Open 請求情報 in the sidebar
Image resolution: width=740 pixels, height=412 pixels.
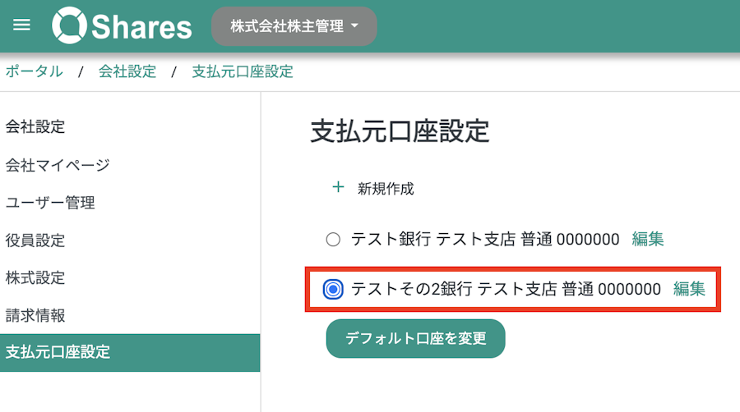[35, 315]
